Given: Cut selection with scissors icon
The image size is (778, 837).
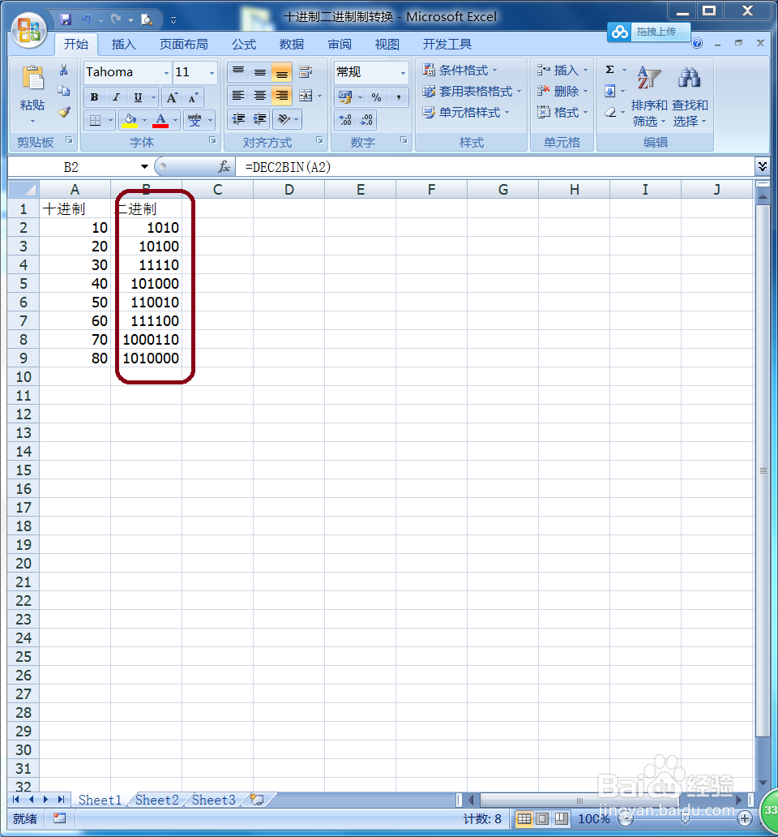Looking at the screenshot, I should click(x=64, y=70).
